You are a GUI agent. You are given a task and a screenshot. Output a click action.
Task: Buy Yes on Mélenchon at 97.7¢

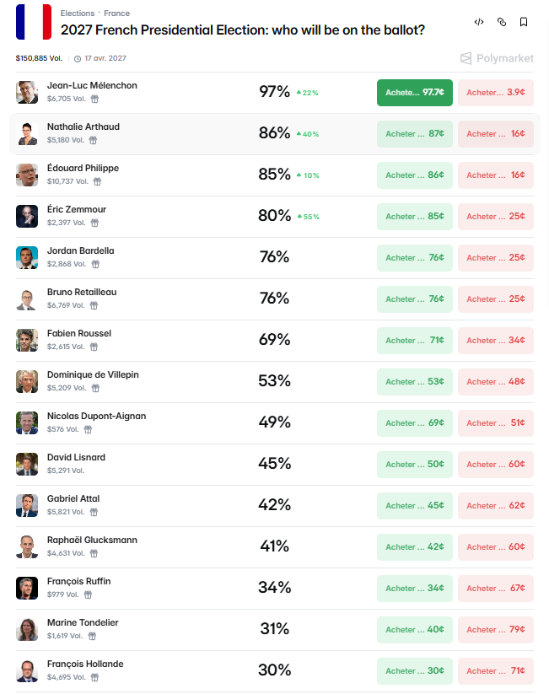(x=415, y=93)
